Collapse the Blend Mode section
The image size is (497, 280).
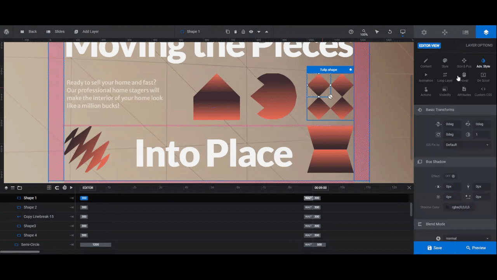click(455, 224)
